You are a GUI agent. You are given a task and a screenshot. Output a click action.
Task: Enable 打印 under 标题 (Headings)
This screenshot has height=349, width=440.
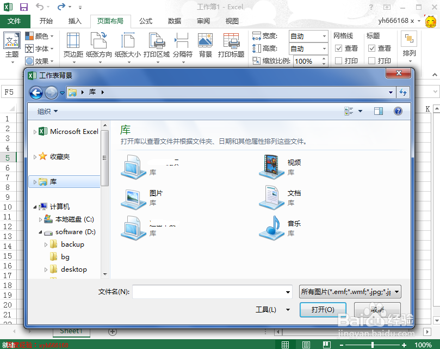tap(371, 60)
